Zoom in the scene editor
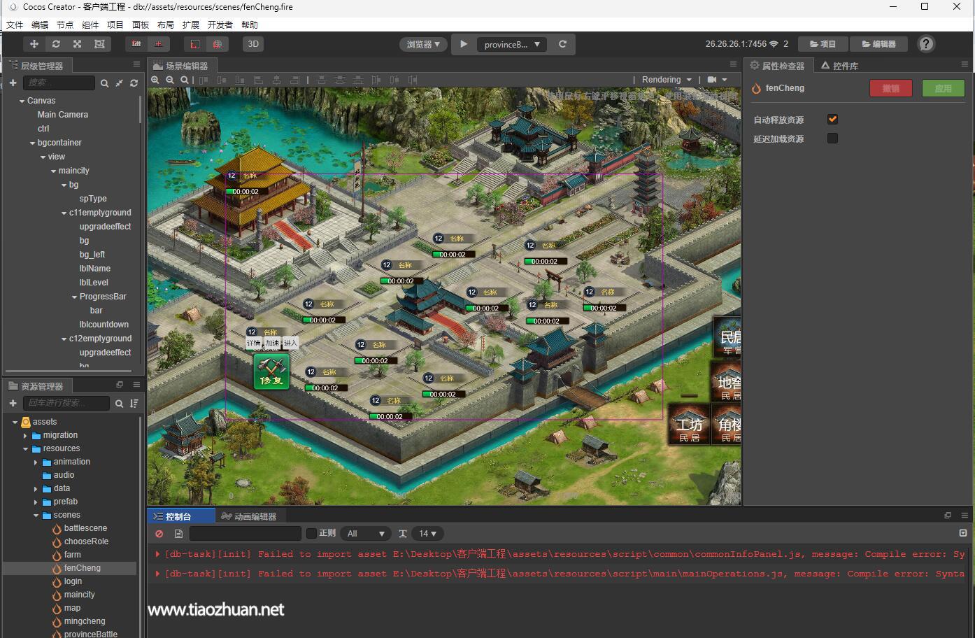 tap(155, 80)
